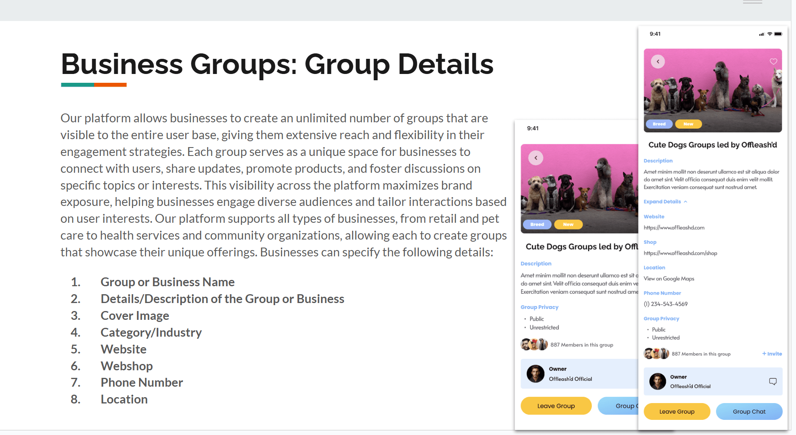Click the Leave Group button on right phone

coord(677,411)
